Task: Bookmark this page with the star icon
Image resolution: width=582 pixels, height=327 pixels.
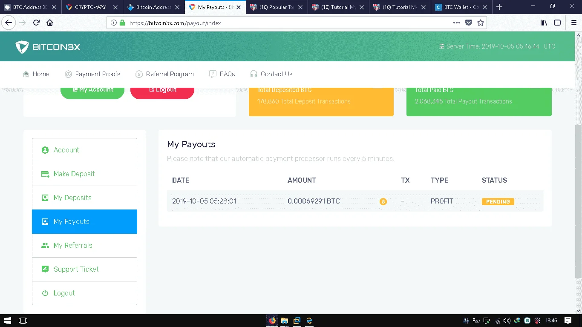Action: (481, 23)
